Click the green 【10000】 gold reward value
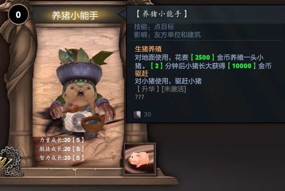 click(242, 66)
